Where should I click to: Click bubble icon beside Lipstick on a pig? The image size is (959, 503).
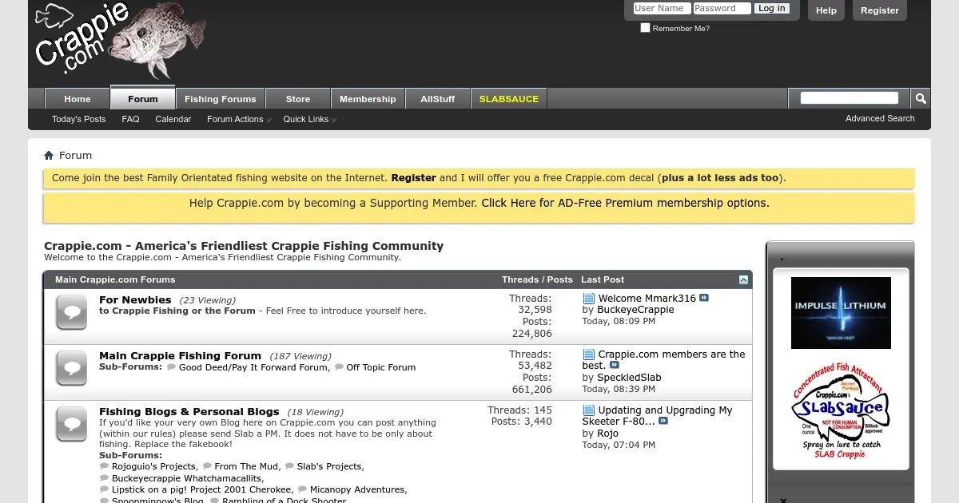pyautogui.click(x=104, y=489)
